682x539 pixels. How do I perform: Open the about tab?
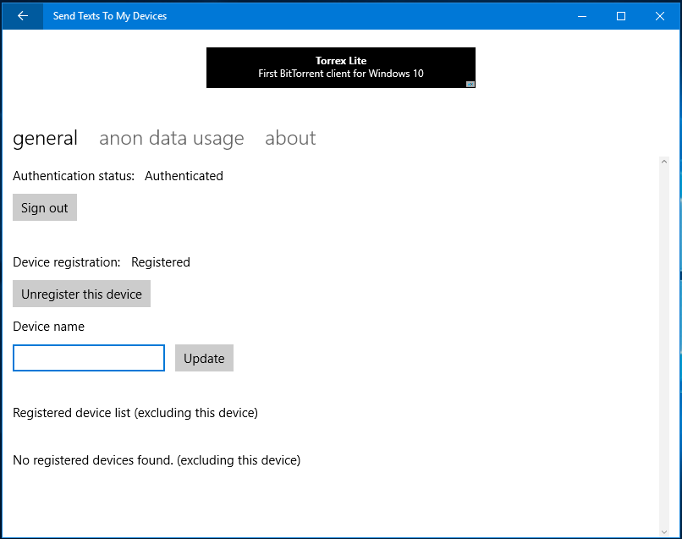(290, 138)
